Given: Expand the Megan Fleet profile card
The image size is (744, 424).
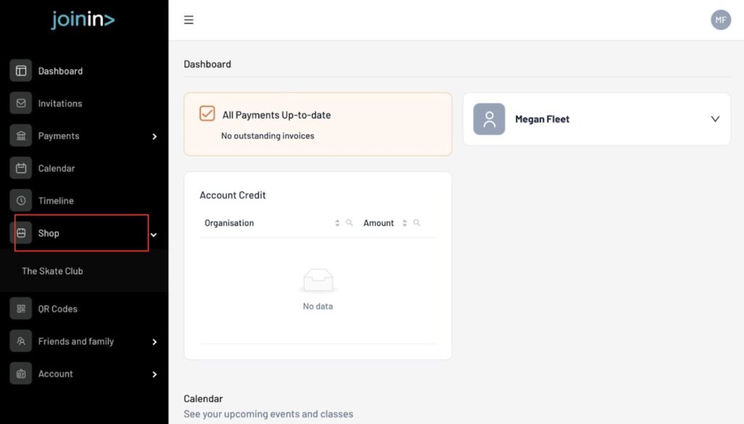Looking at the screenshot, I should (715, 119).
